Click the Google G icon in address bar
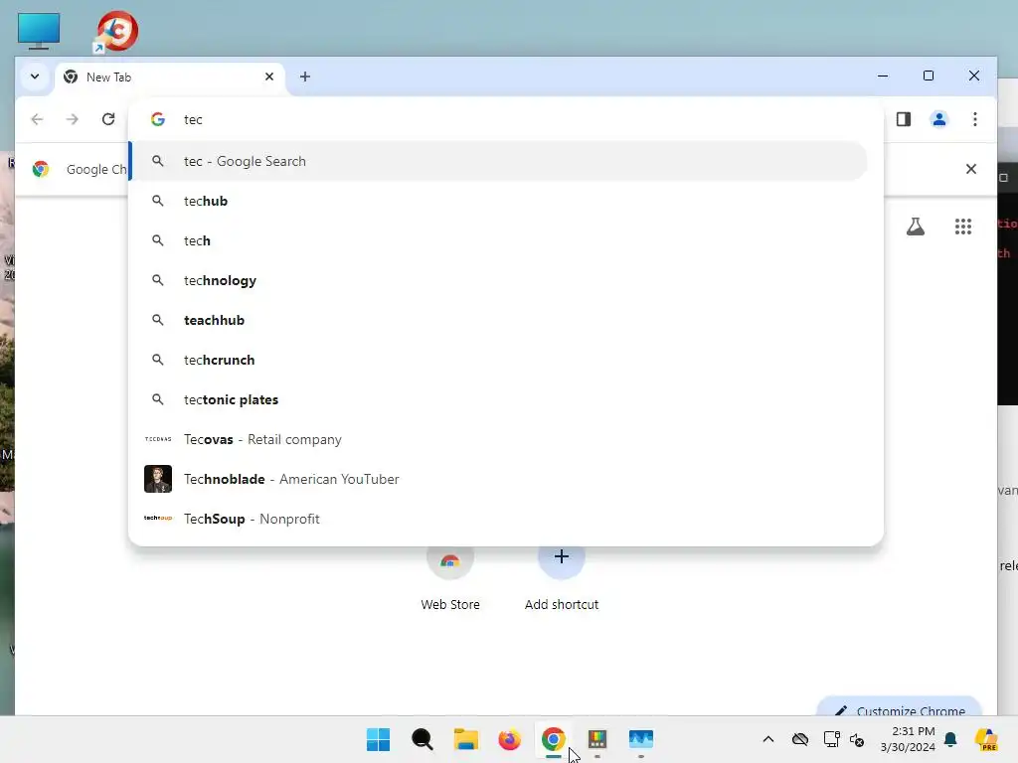 (x=158, y=119)
